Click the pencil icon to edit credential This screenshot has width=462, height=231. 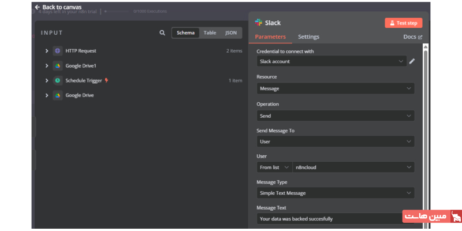click(x=412, y=61)
